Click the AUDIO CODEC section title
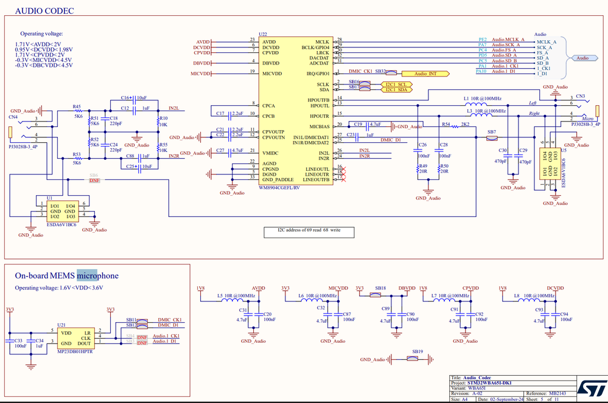 44,11
